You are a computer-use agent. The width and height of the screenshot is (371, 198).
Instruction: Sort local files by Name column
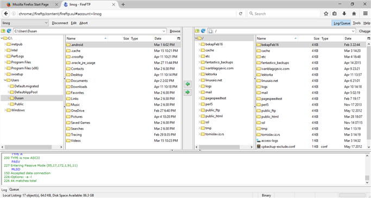86,39
